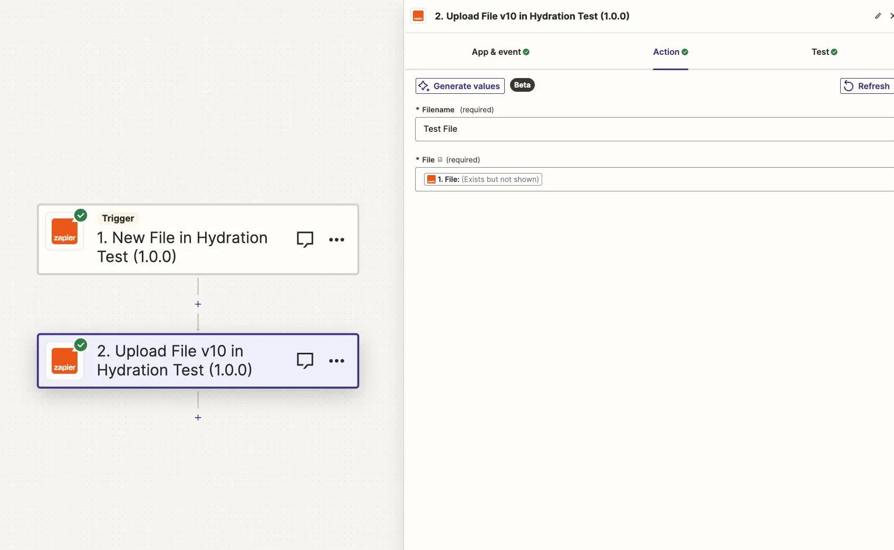Click the file type icon next to File label
The width and height of the screenshot is (894, 550).
tap(440, 160)
